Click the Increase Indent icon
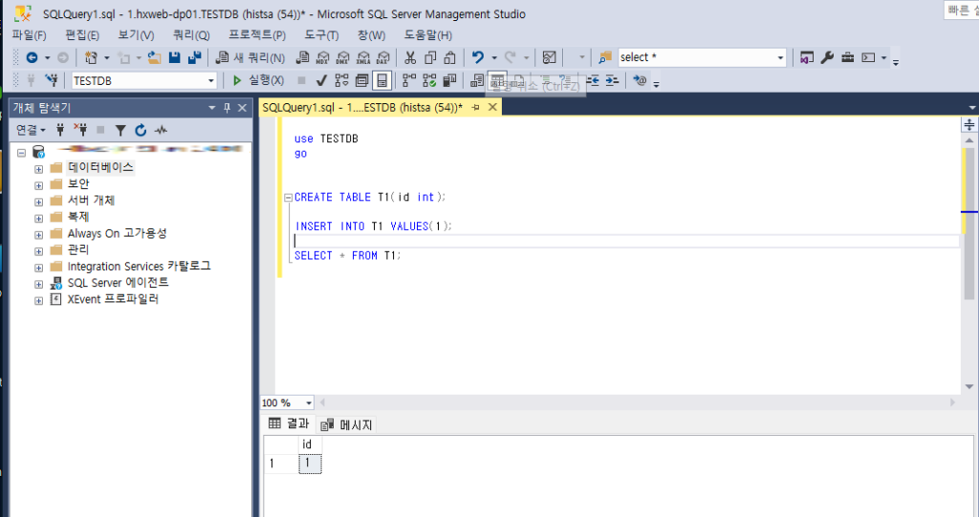Image resolution: width=979 pixels, height=517 pixels. coord(612,80)
